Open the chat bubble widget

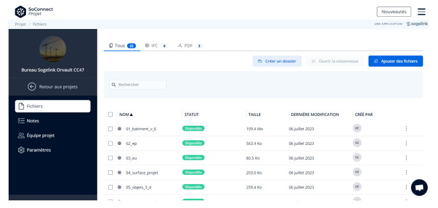(x=419, y=187)
